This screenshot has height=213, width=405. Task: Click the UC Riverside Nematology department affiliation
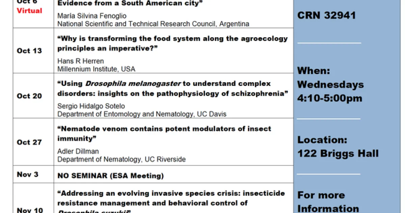point(122,159)
